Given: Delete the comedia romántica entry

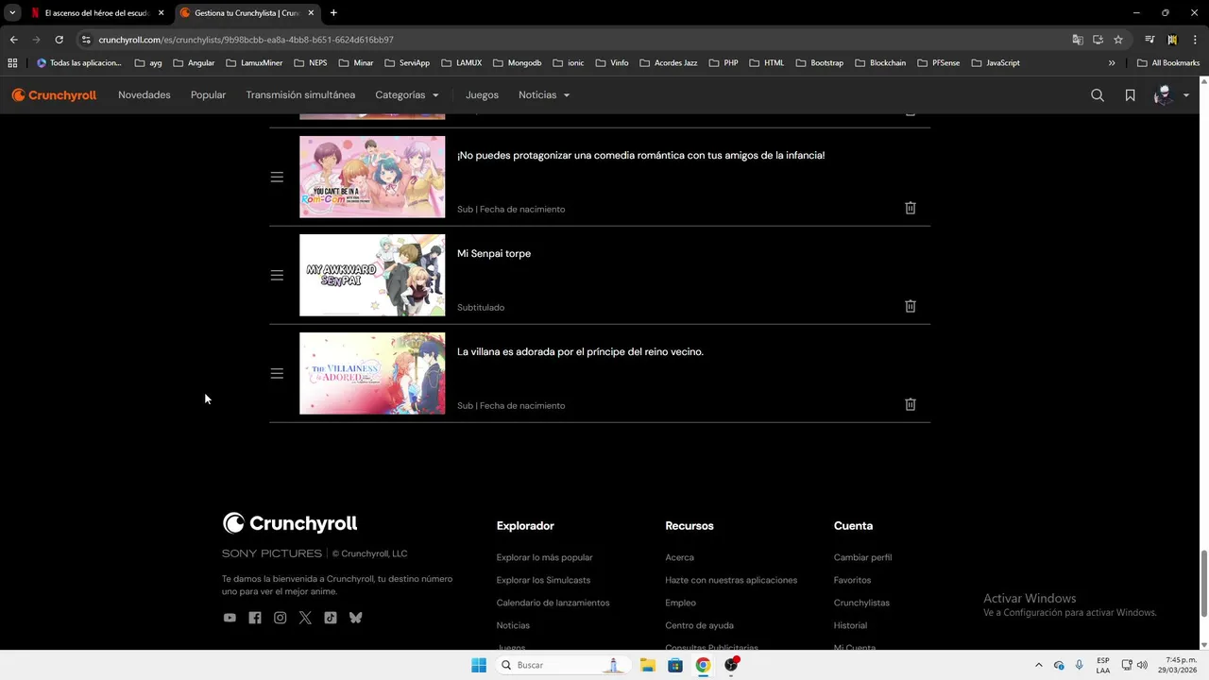Looking at the screenshot, I should tap(911, 208).
